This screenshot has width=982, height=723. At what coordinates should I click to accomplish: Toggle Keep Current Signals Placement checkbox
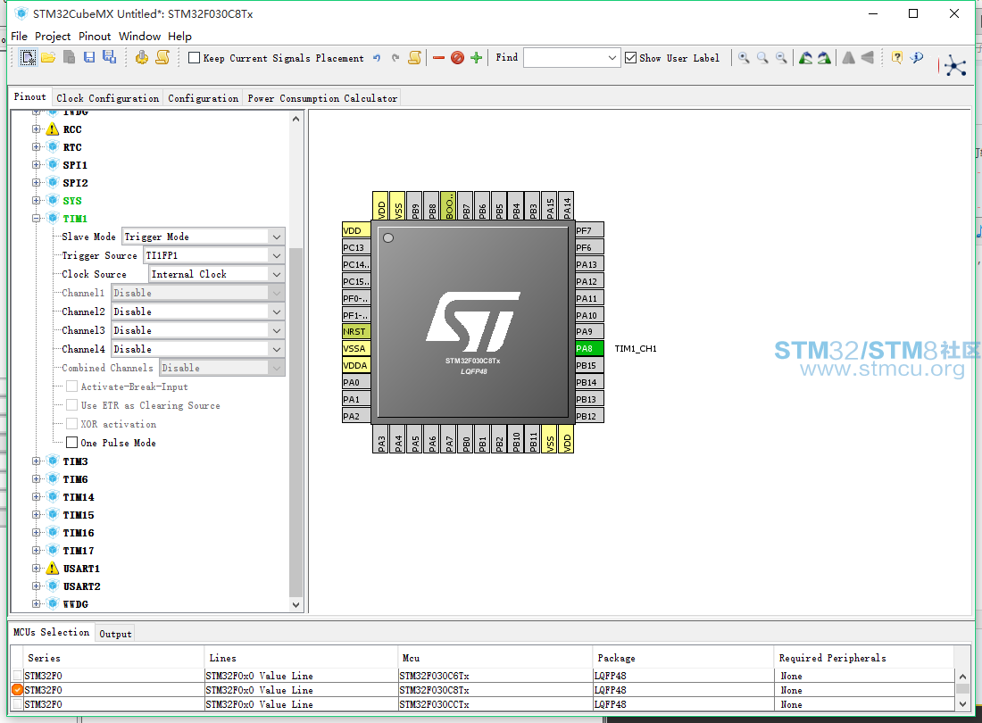(x=194, y=58)
